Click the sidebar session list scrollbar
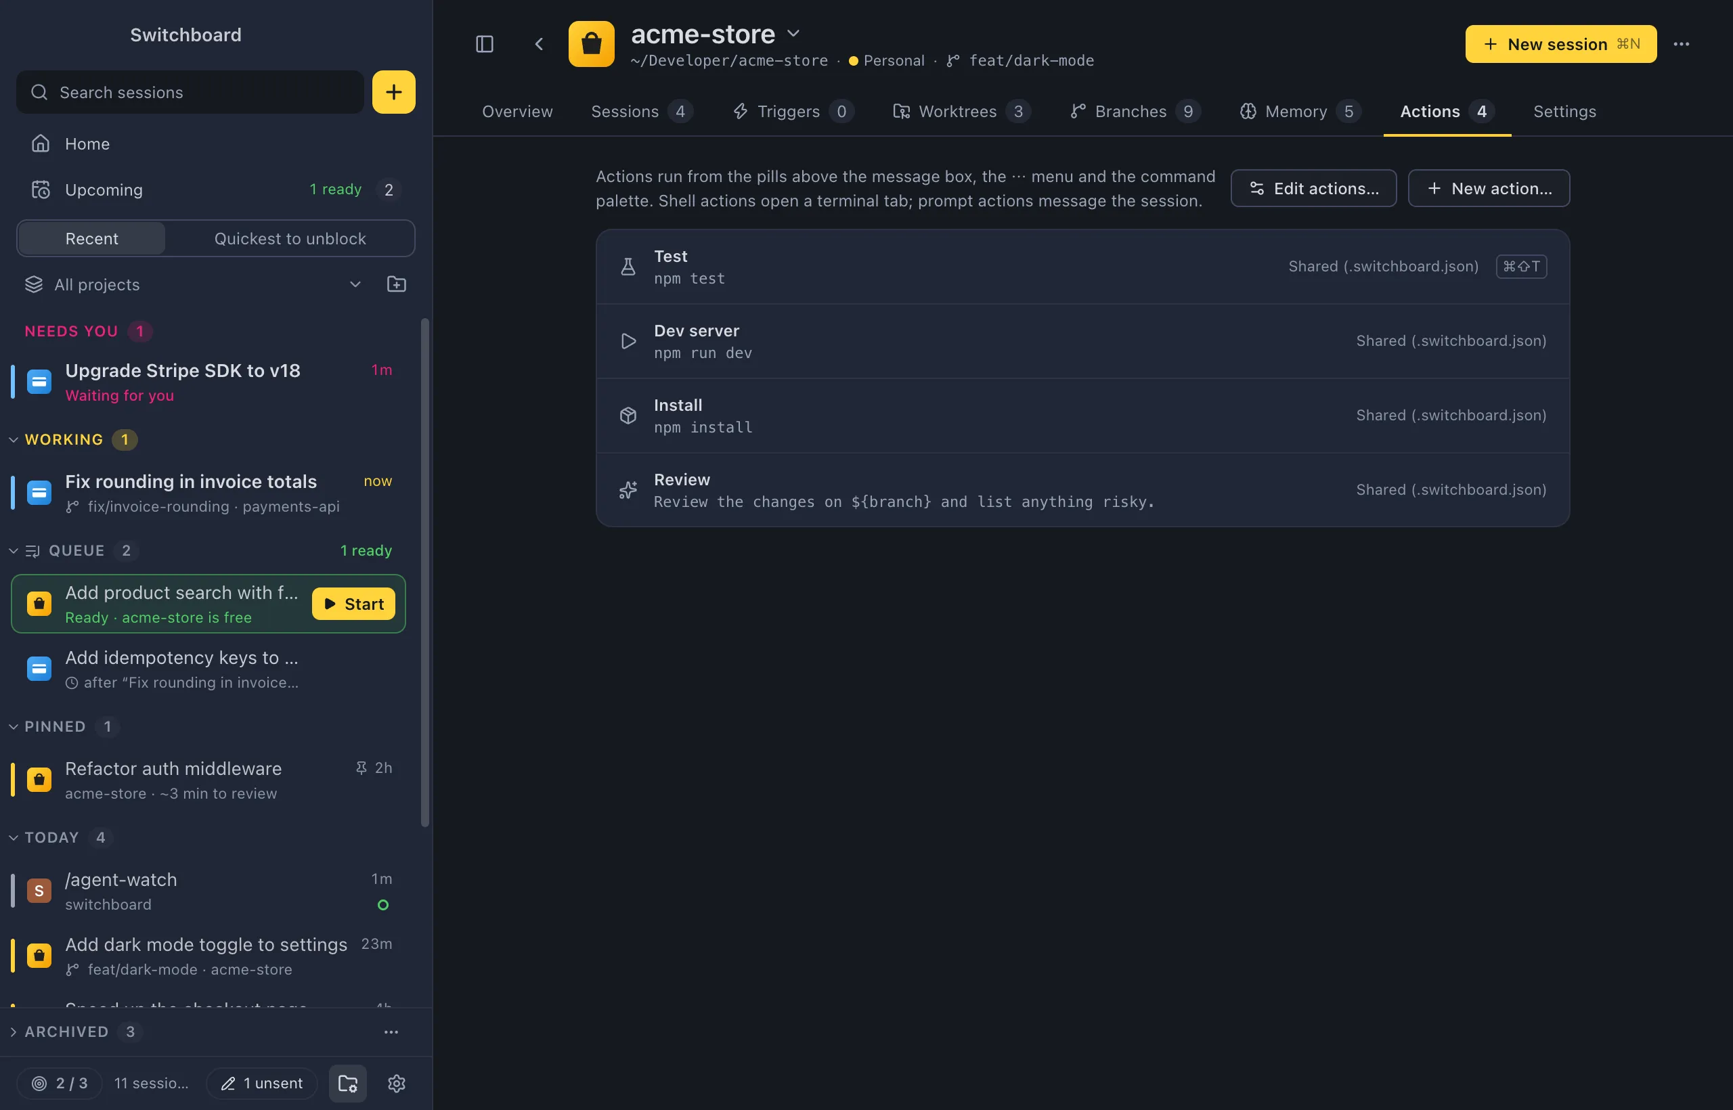Image resolution: width=1733 pixels, height=1110 pixels. coord(425,573)
